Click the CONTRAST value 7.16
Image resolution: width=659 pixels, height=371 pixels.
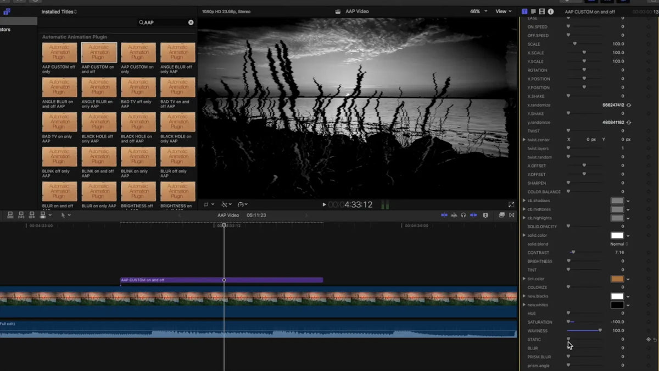tap(620, 252)
